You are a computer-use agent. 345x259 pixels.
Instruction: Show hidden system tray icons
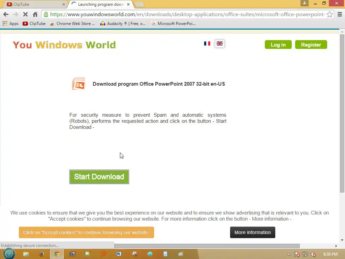click(289, 254)
